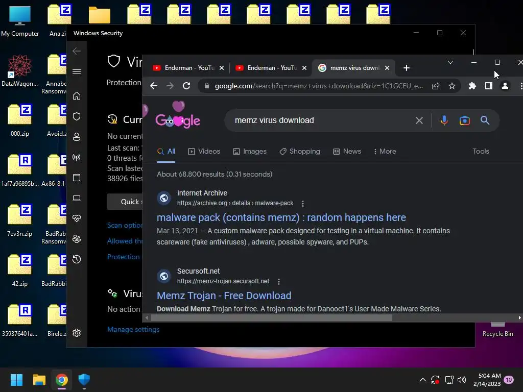Open Home in Windows Security sidebar
Image resolution: width=523 pixels, height=392 pixels.
point(77,96)
